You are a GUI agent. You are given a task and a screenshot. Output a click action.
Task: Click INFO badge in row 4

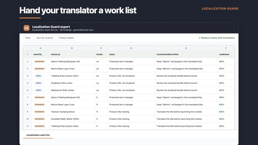coord(38,76)
